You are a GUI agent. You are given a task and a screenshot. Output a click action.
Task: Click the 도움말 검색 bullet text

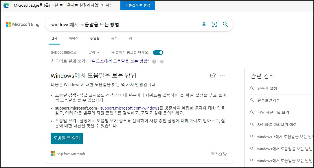(x=65, y=95)
